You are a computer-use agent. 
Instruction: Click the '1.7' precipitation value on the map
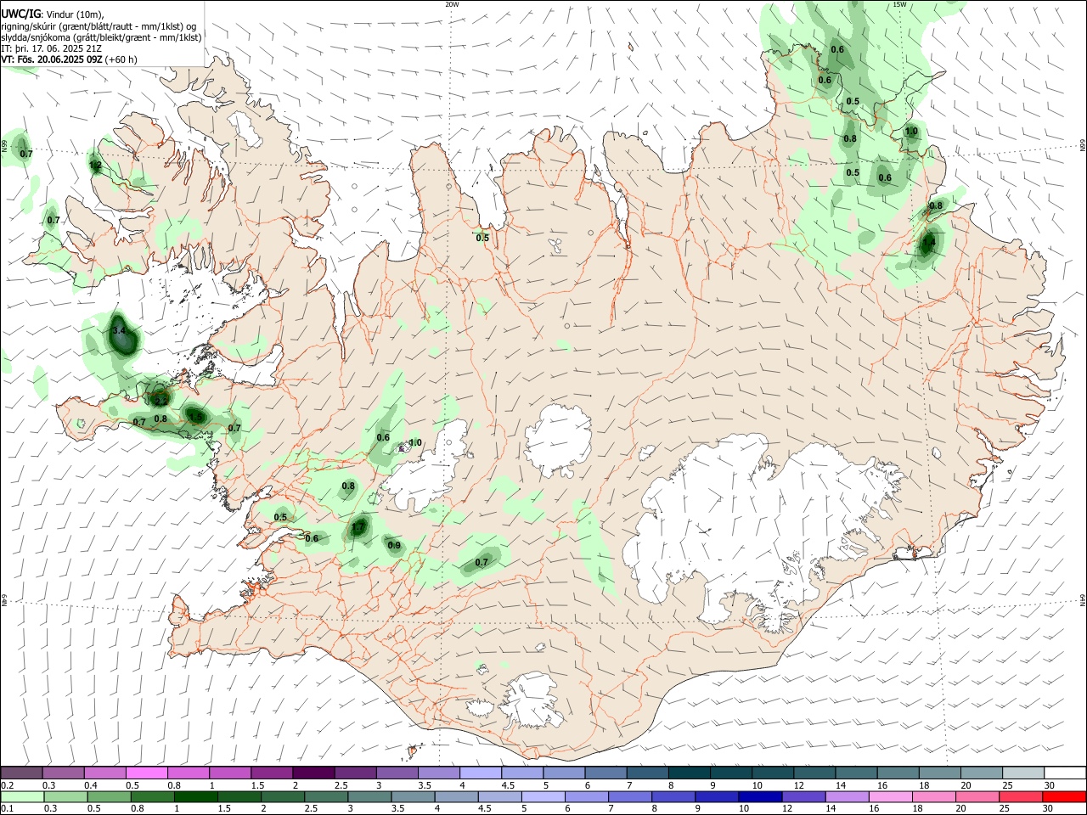coord(358,528)
